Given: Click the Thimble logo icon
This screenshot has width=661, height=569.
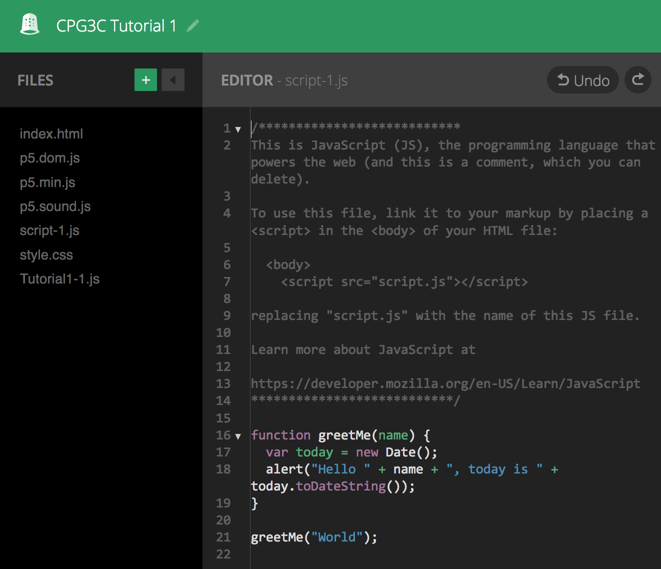Looking at the screenshot, I should [29, 24].
